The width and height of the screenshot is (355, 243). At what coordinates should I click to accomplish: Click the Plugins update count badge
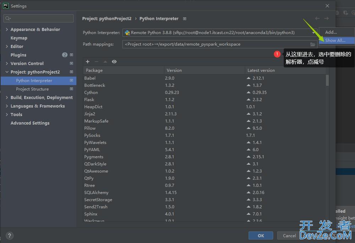pos(65,55)
